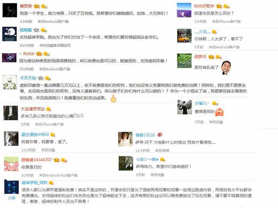Click 订阅 under the 超神学院 avatar
The image size is (278, 208).
pos(12,198)
